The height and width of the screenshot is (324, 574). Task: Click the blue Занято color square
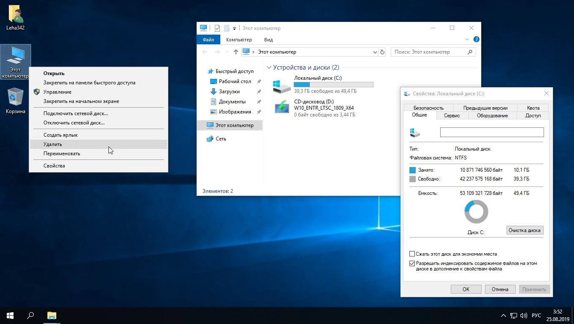pyautogui.click(x=412, y=170)
